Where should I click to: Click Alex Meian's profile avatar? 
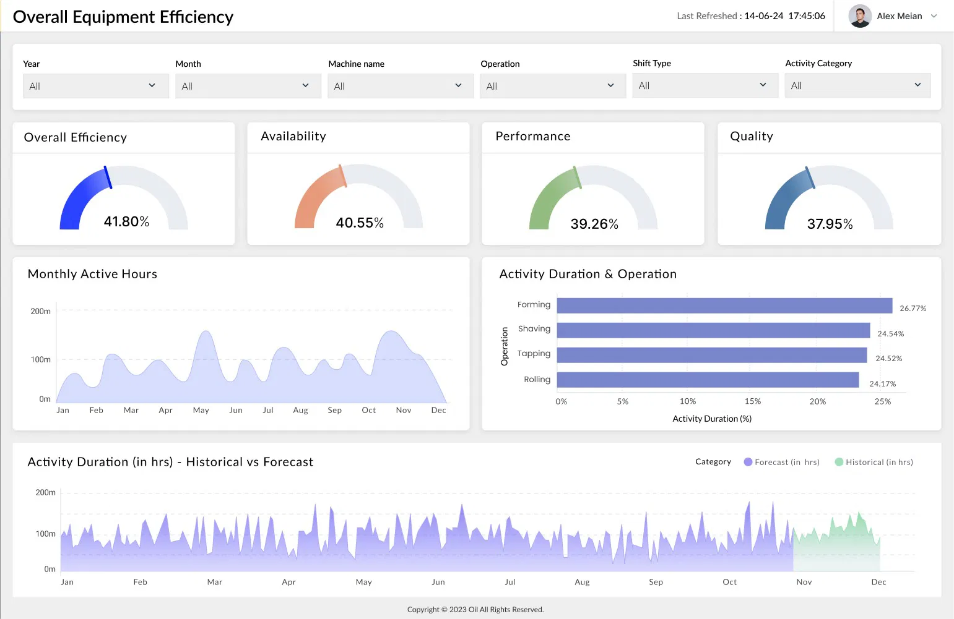[x=859, y=16]
